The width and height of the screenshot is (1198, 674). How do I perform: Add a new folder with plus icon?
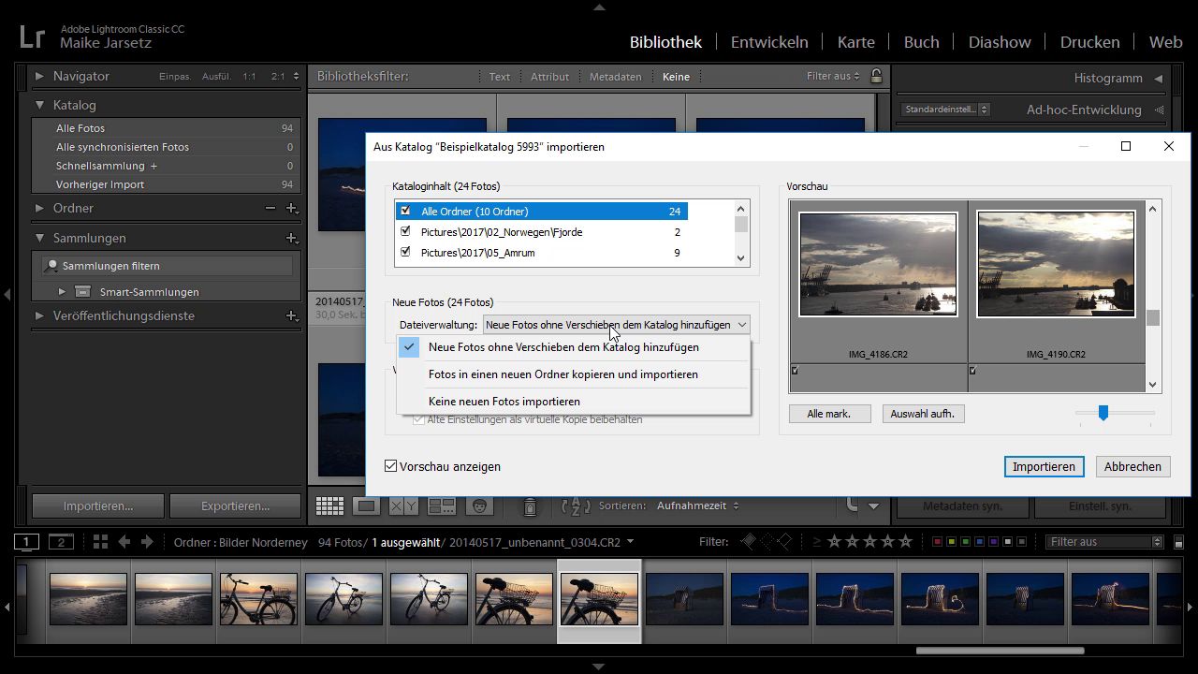(x=291, y=208)
